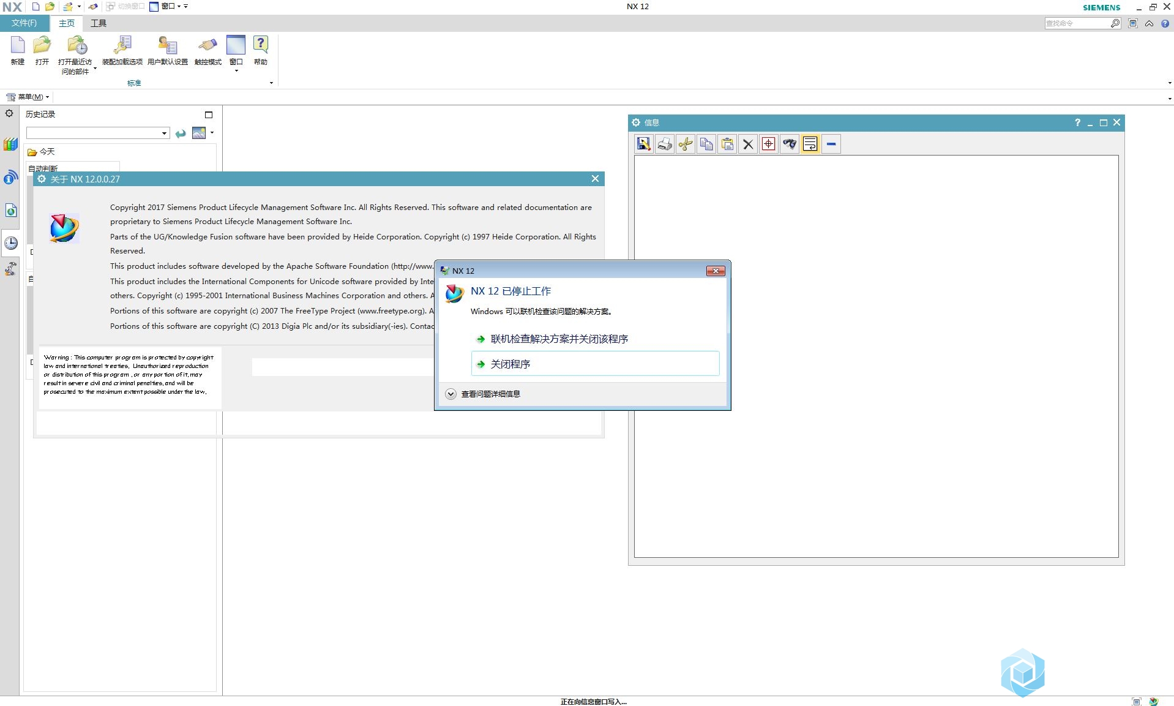Image resolution: width=1174 pixels, height=706 pixels.
Task: Open the info broadcast sidebar tab
Action: point(10,178)
